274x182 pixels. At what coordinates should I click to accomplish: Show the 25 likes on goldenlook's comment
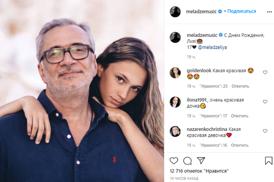point(214,86)
